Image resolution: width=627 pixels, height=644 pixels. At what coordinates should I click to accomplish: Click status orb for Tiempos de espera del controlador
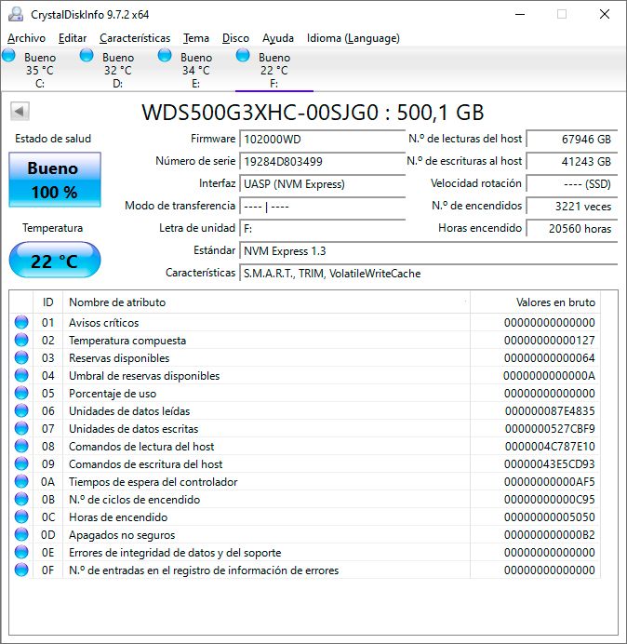(21, 481)
